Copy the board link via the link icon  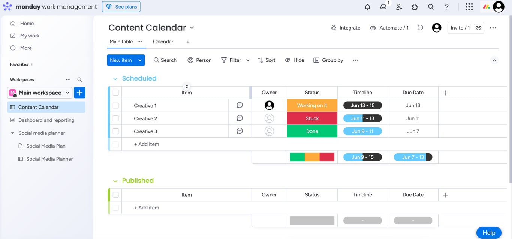[x=479, y=27]
